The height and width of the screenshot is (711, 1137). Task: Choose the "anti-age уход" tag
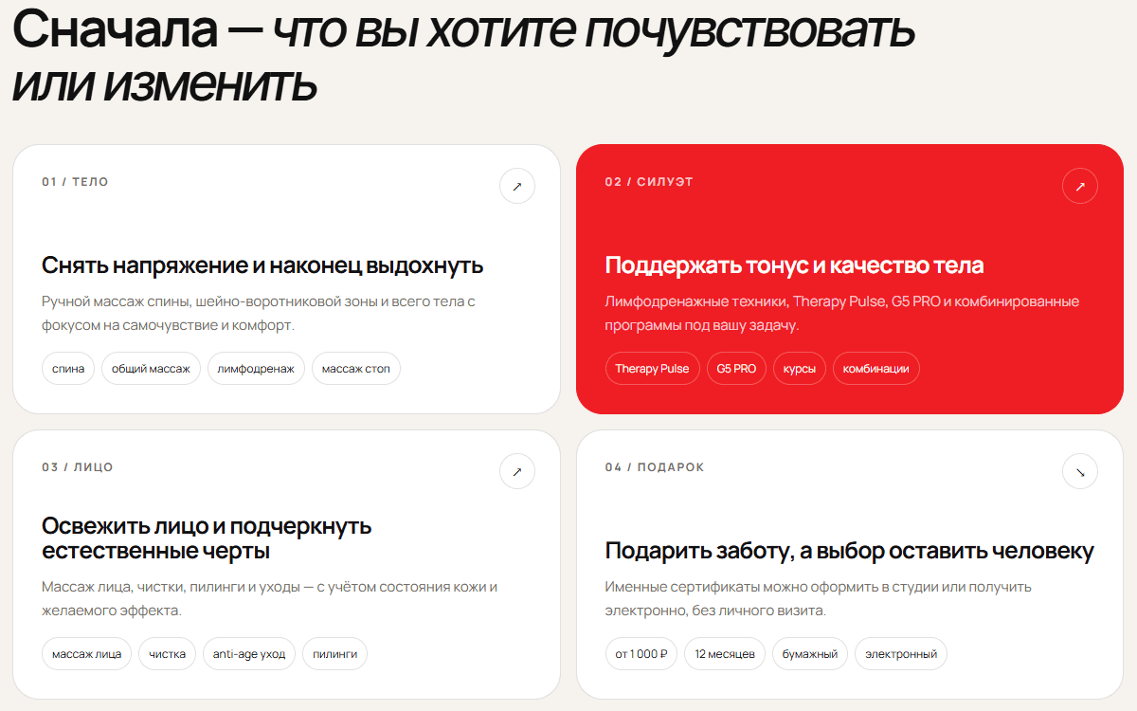click(249, 654)
